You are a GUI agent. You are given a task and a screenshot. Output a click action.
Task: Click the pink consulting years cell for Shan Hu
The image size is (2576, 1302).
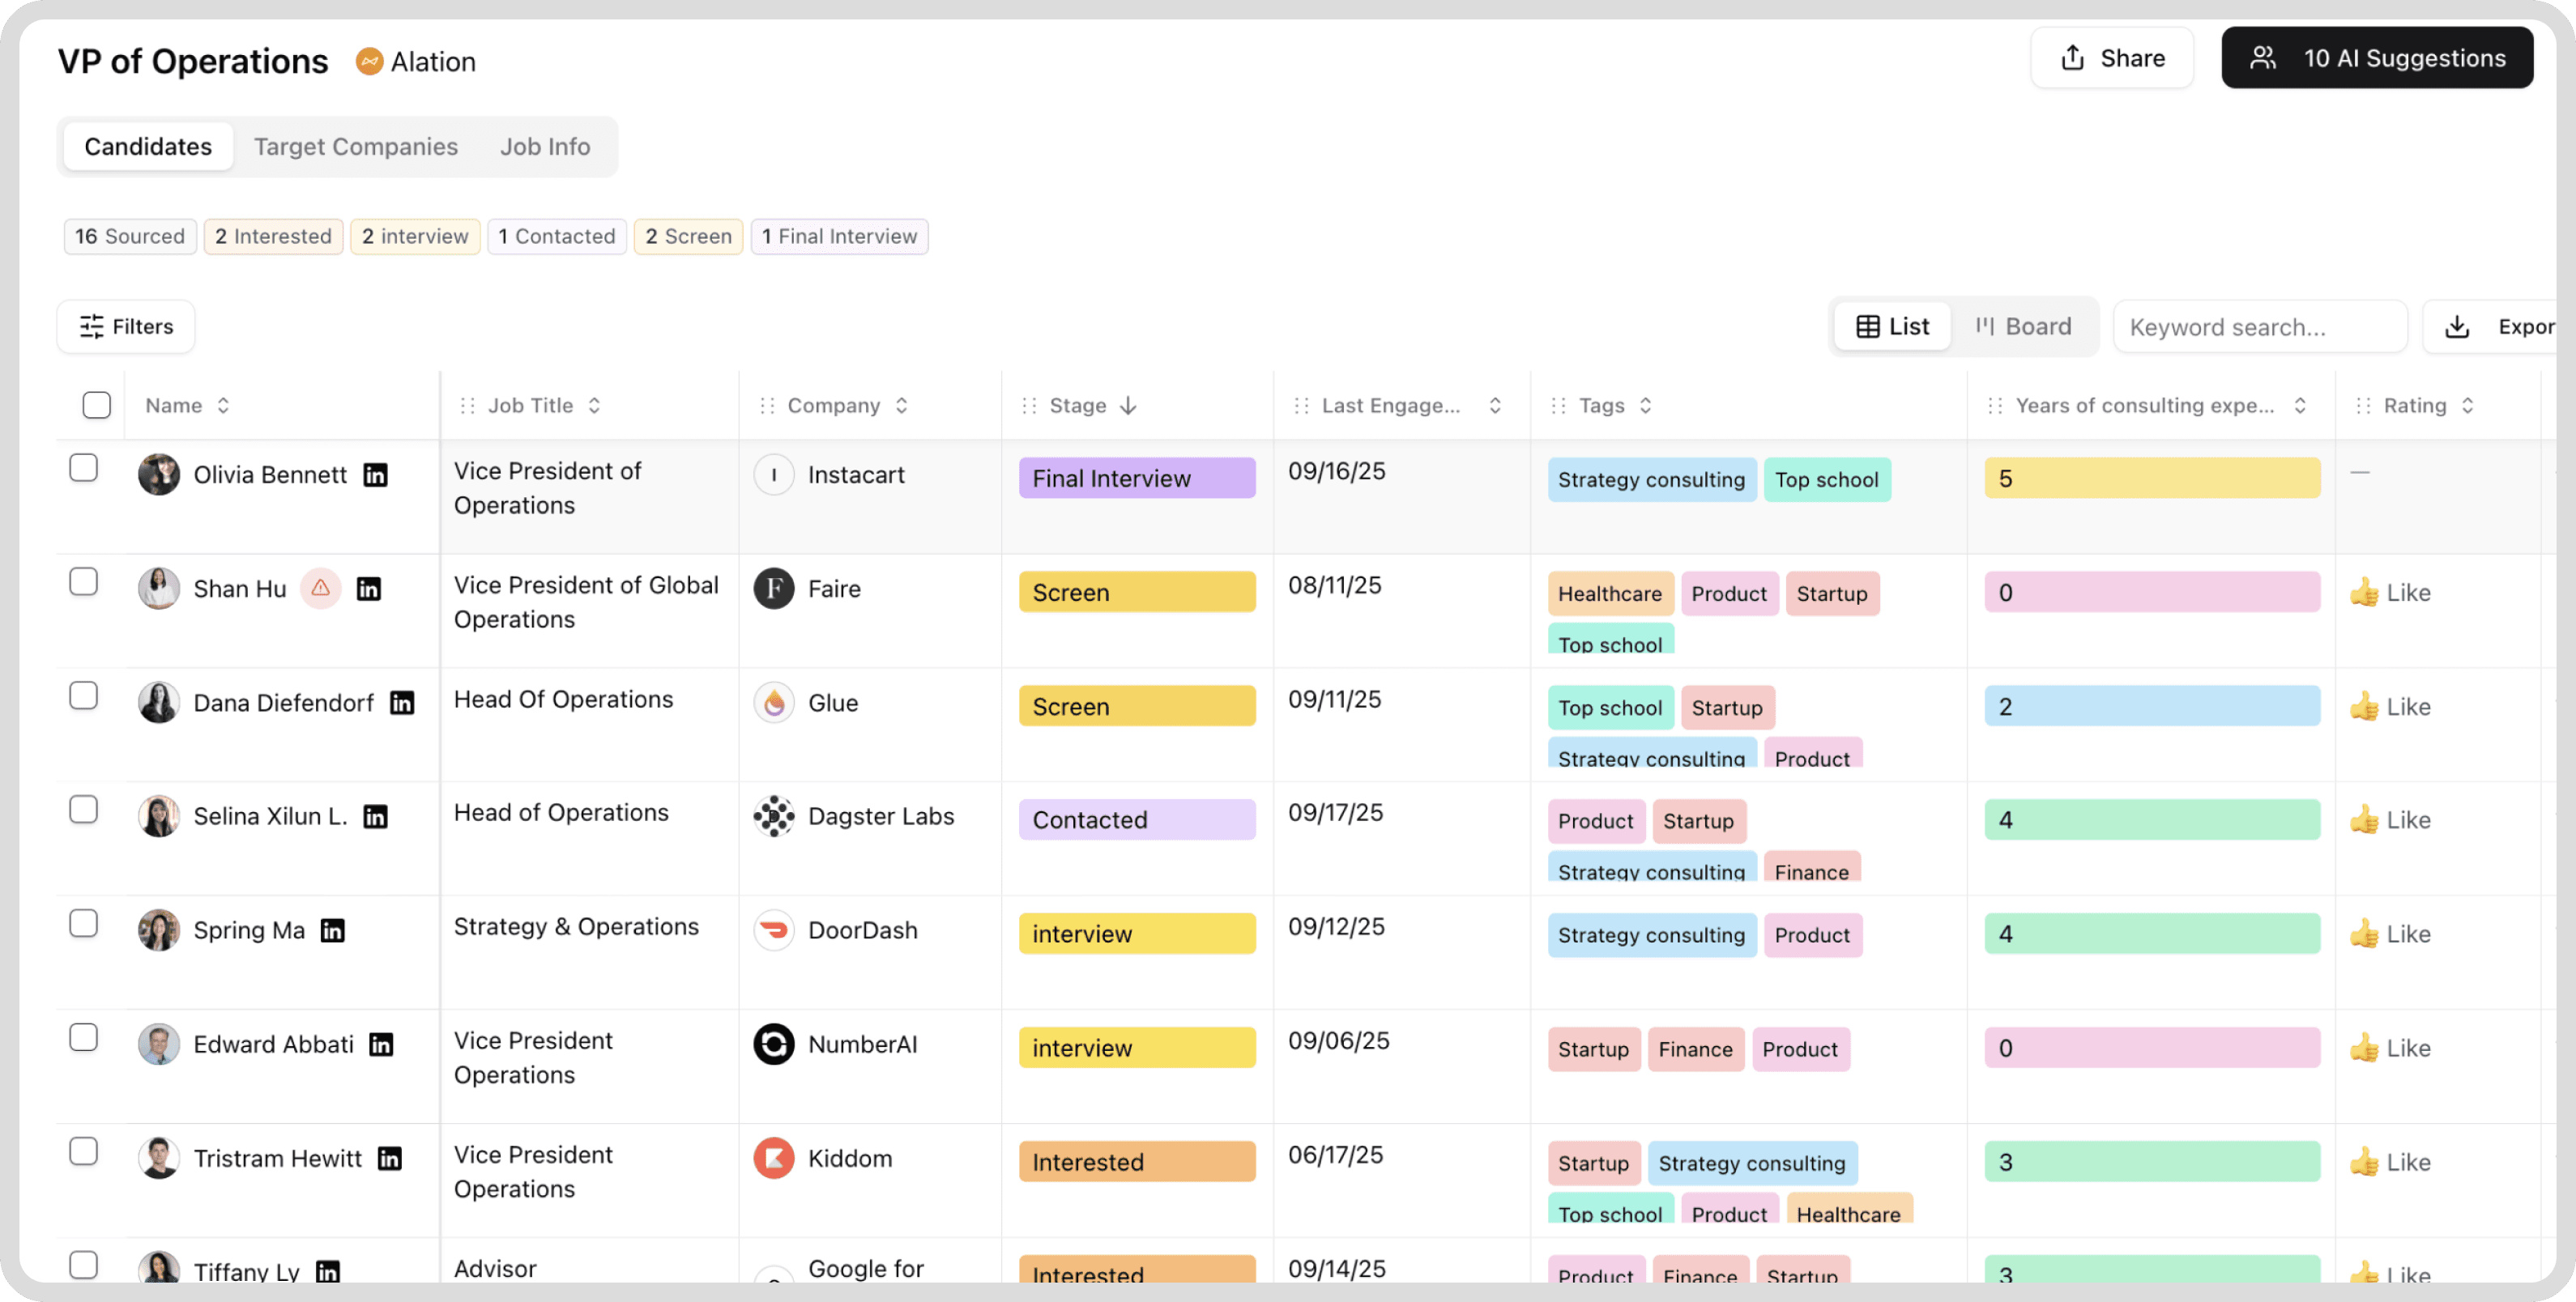2152,593
